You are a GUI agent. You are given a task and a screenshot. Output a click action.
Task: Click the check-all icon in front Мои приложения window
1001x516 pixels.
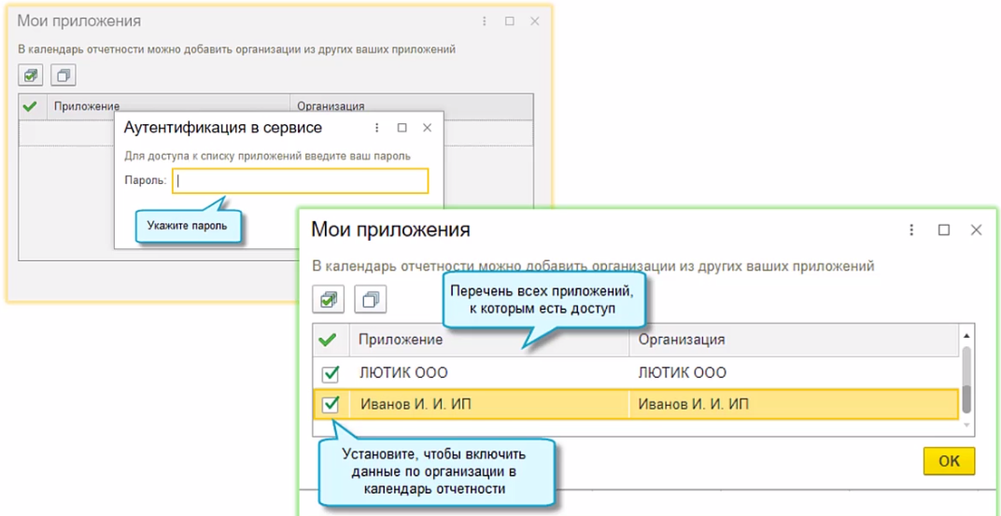click(328, 300)
